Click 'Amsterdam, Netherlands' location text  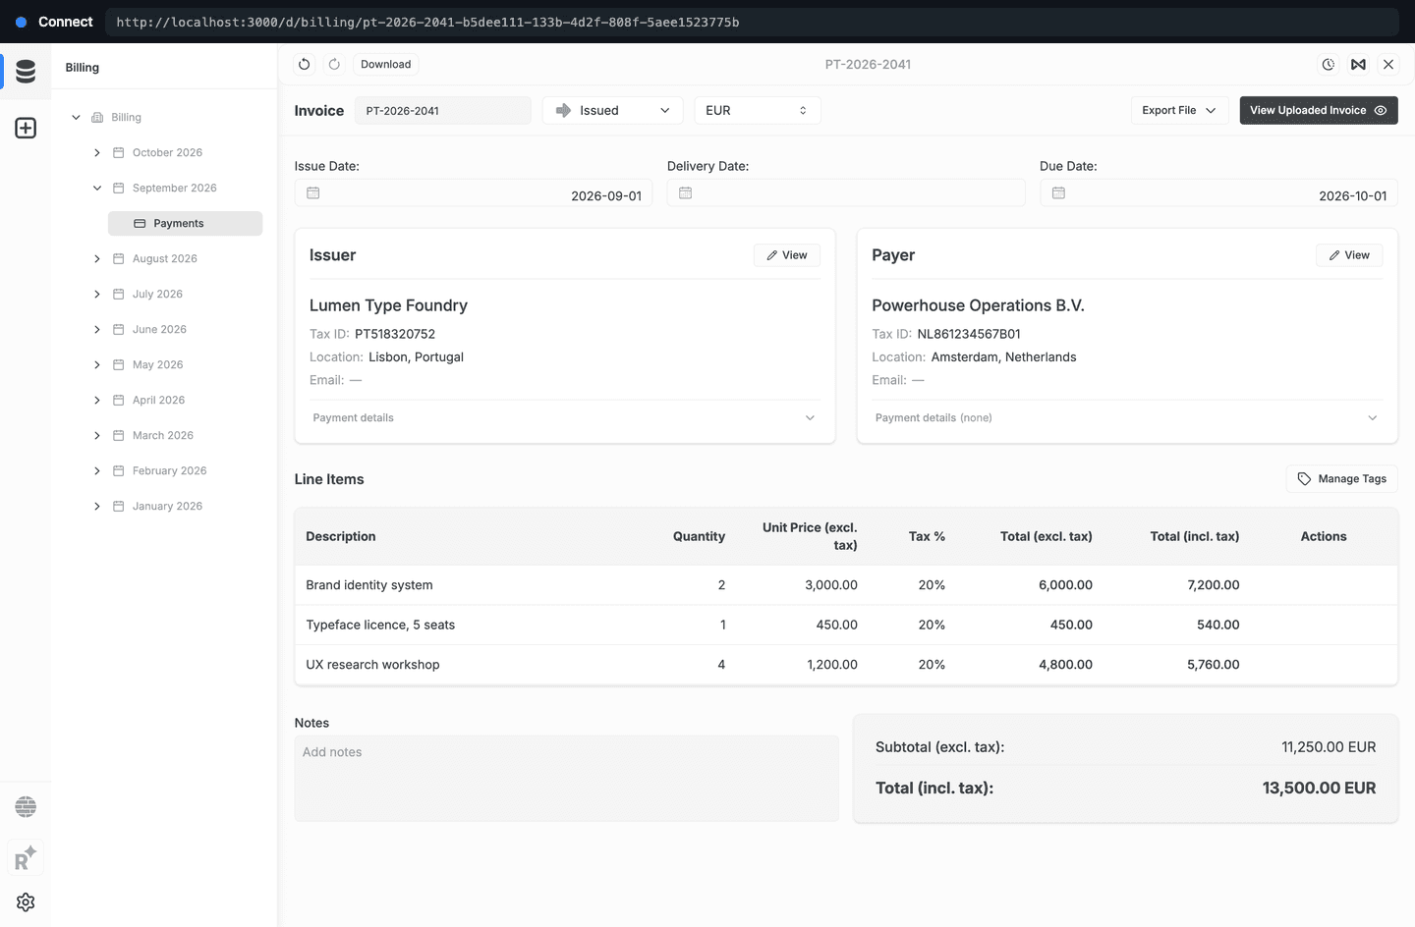(x=1003, y=357)
